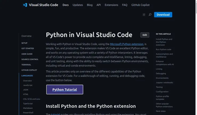Collapse the LANGUAGES sidebar section

pyautogui.click(x=27, y=76)
